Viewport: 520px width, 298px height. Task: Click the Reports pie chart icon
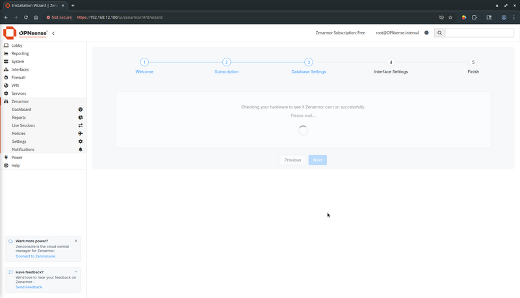click(x=80, y=118)
